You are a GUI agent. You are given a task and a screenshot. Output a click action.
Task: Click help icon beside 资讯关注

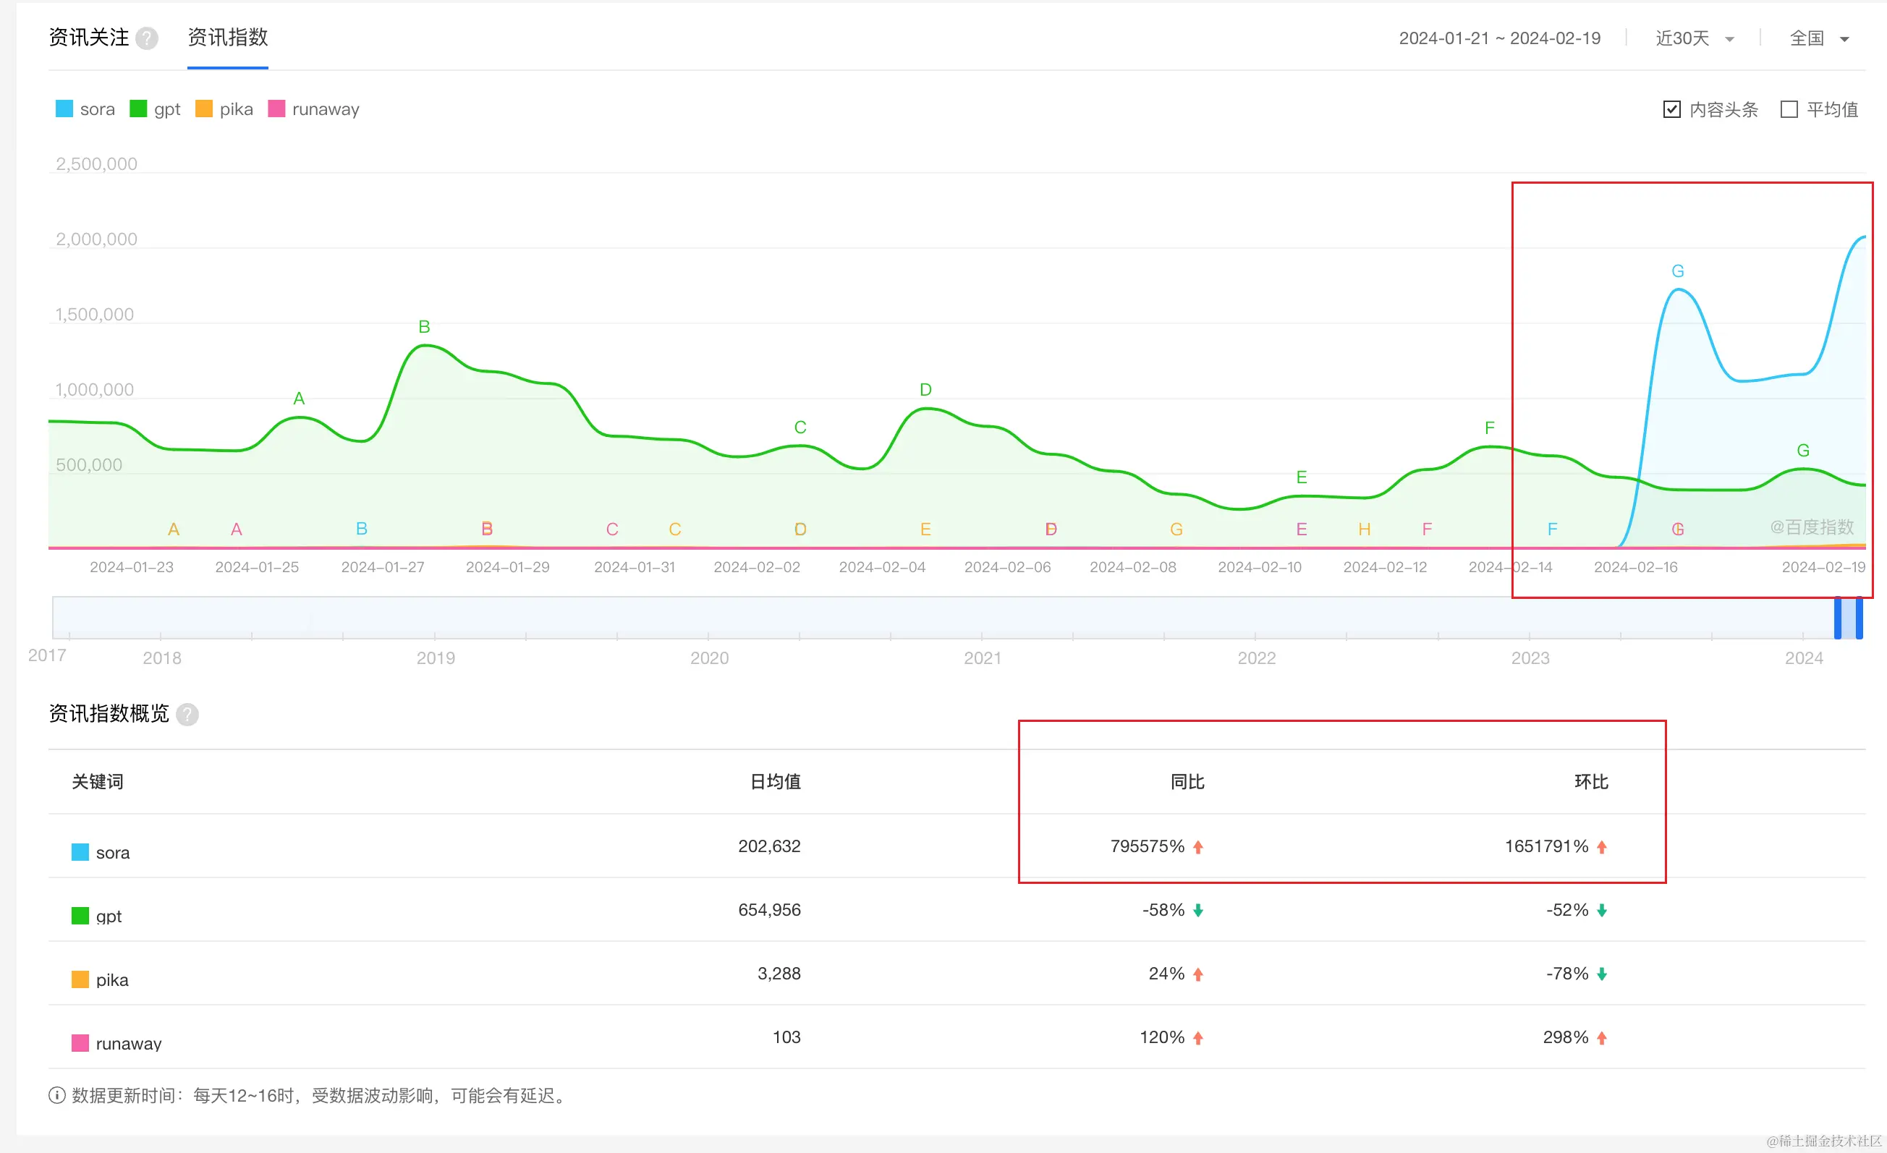point(146,38)
